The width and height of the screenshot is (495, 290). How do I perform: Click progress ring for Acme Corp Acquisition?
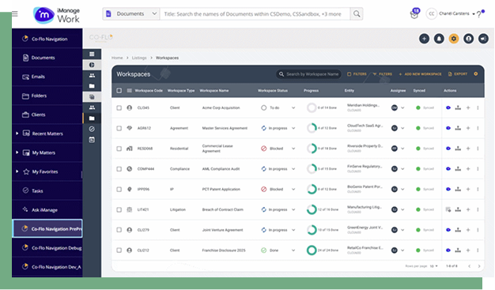312,107
